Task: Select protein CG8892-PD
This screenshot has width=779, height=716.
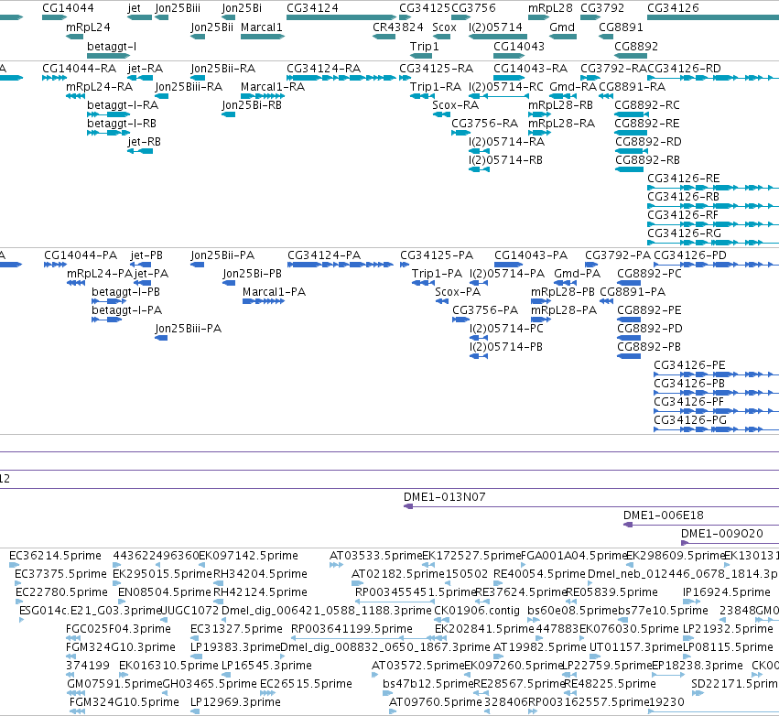Action: coord(629,338)
